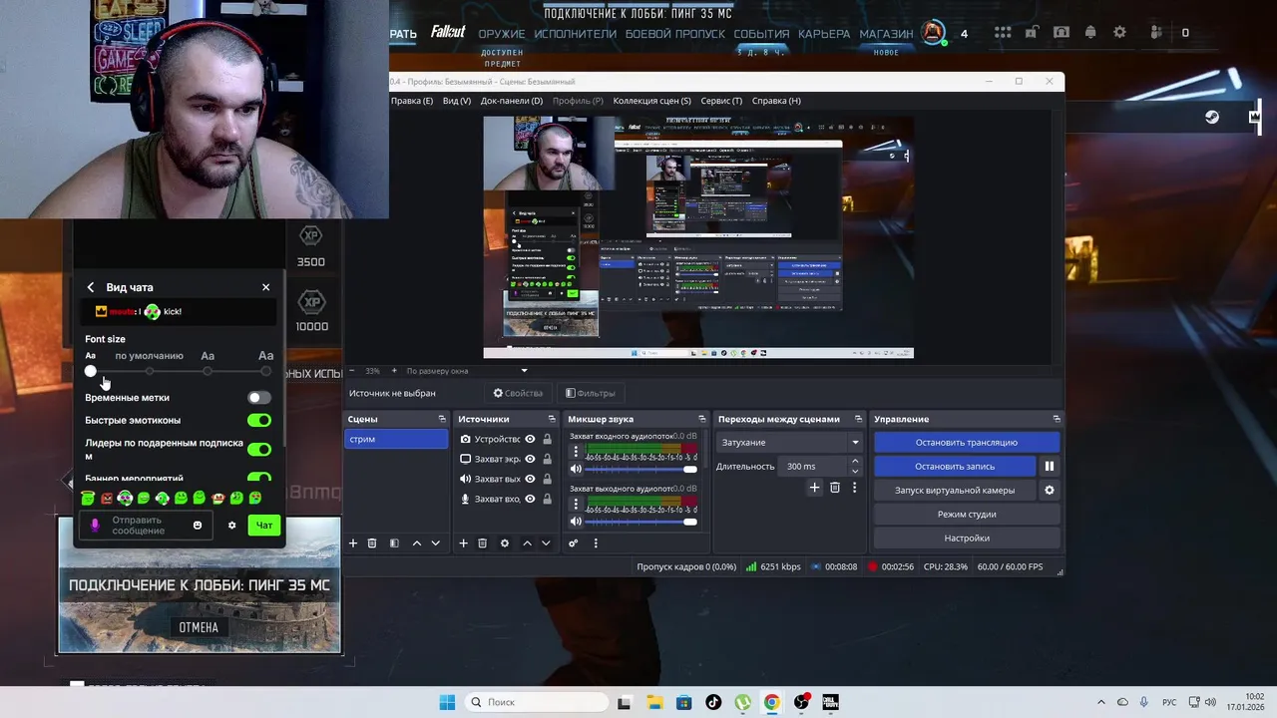Move scene down arrow in Scenes panel
Viewport: 1277px width, 718px height.
pyautogui.click(x=435, y=543)
